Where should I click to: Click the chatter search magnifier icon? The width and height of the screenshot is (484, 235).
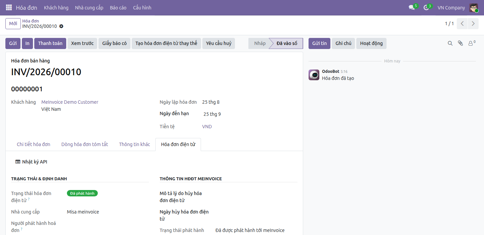pyautogui.click(x=450, y=43)
